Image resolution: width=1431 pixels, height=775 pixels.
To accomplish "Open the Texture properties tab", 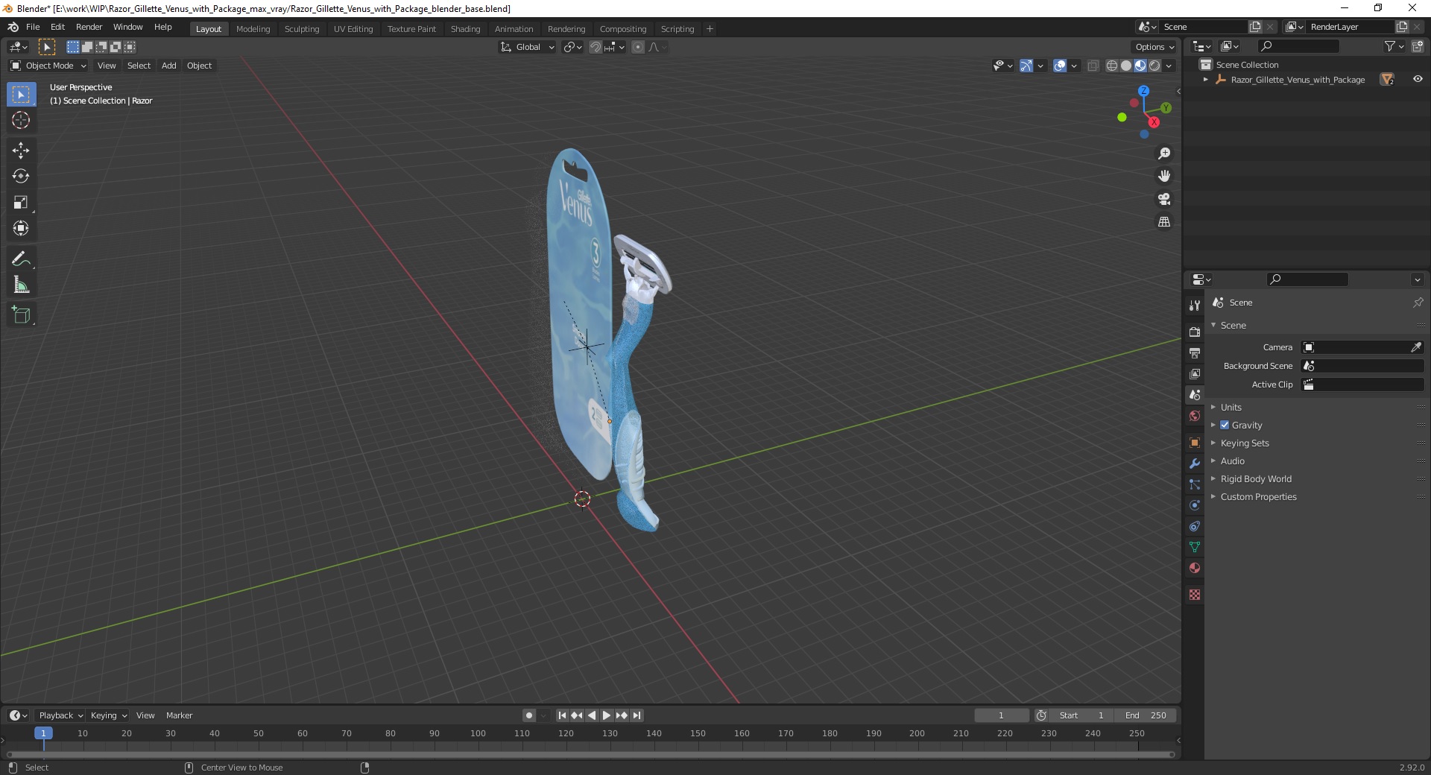I will tap(1195, 594).
